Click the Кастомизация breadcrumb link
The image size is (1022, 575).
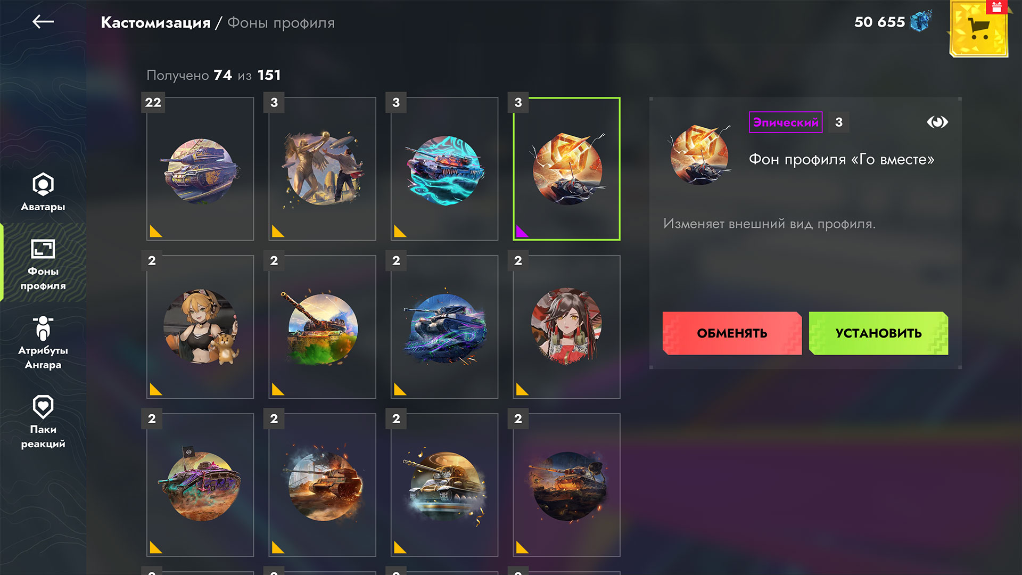[155, 23]
